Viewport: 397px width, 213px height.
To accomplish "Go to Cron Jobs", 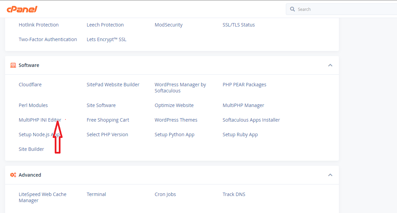I will click(165, 194).
